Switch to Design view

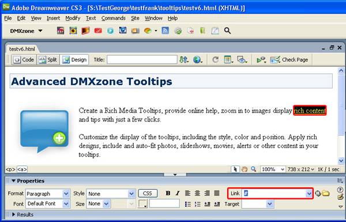[x=74, y=60]
